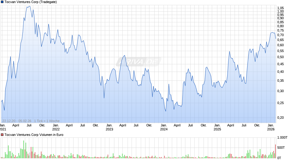
Task: Click the date range text '22.12.20 - 05.02.26'
Action: [x=17, y=121]
